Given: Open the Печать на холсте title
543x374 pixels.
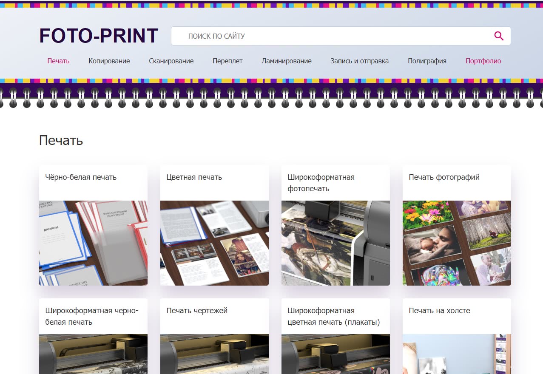Looking at the screenshot, I should tap(439, 311).
